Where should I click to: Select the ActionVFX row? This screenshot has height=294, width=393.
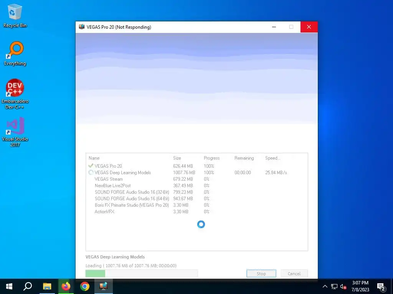(x=197, y=211)
